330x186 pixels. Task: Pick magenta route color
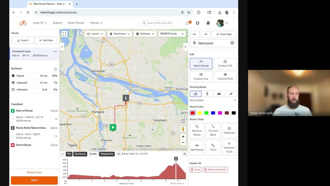(220, 113)
